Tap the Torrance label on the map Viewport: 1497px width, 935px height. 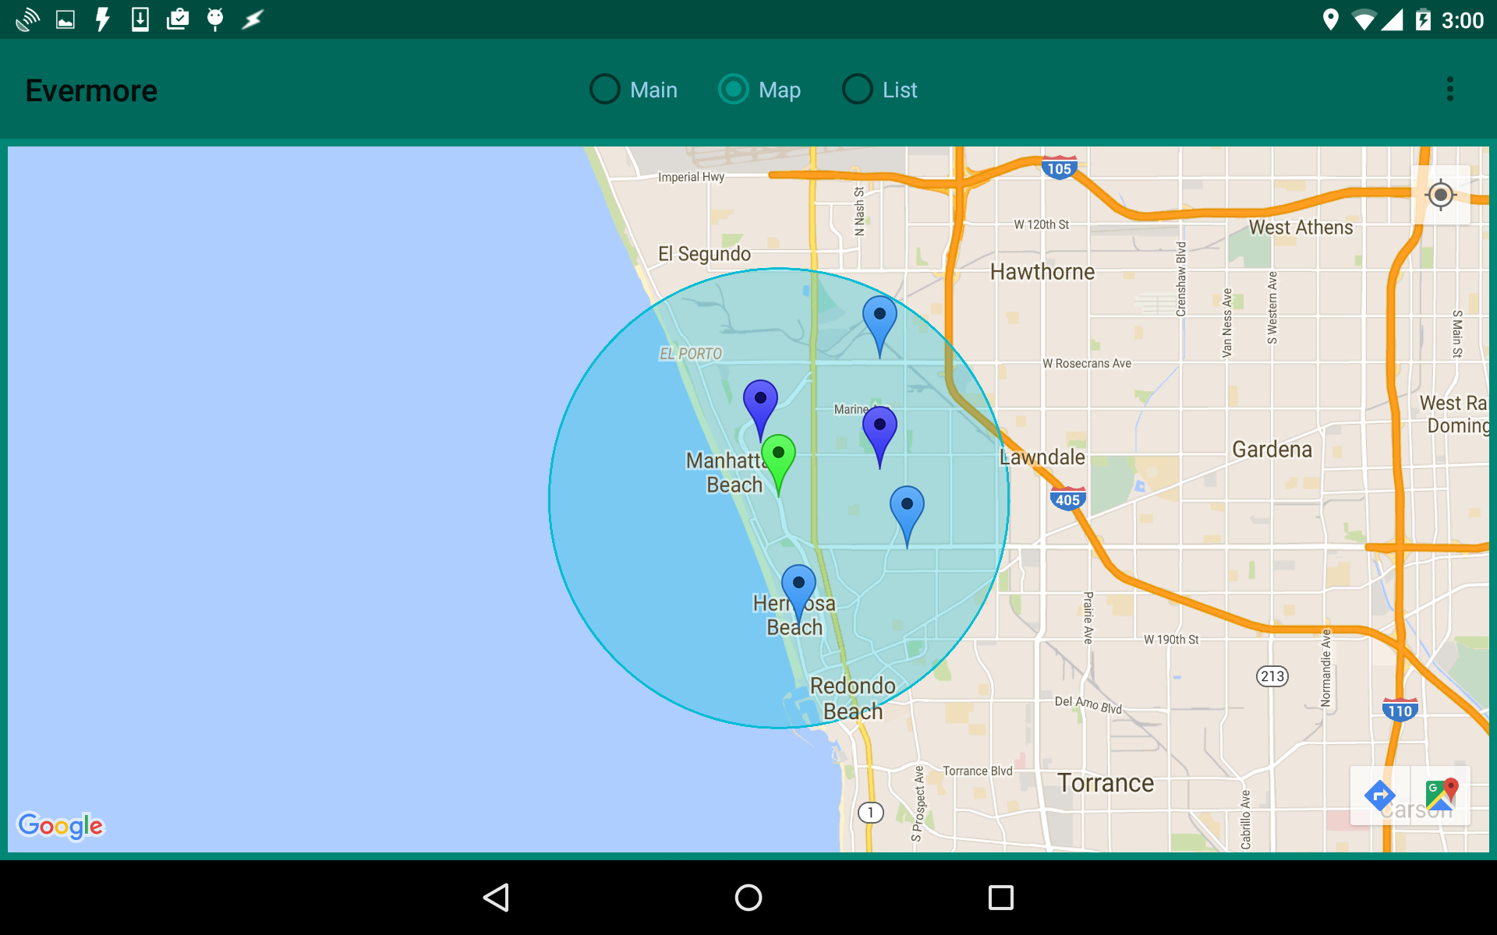tap(1105, 782)
